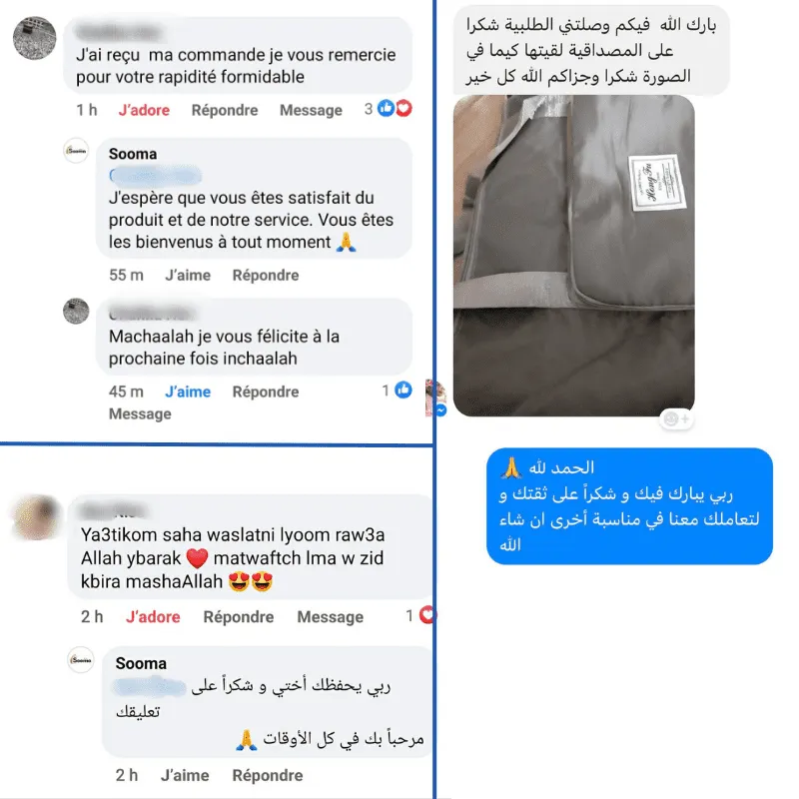This screenshot has height=799, width=799.
Task: Toggle J'adore on the Ya3tikom saha comment
Action: 153,616
